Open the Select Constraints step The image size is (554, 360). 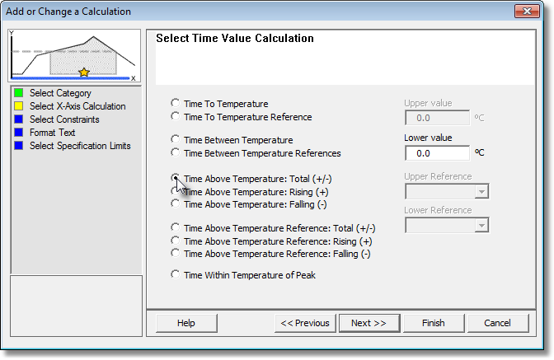point(64,119)
